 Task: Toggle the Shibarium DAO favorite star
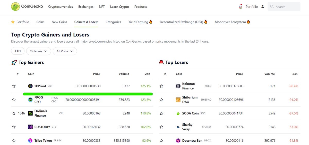pyautogui.click(x=161, y=100)
